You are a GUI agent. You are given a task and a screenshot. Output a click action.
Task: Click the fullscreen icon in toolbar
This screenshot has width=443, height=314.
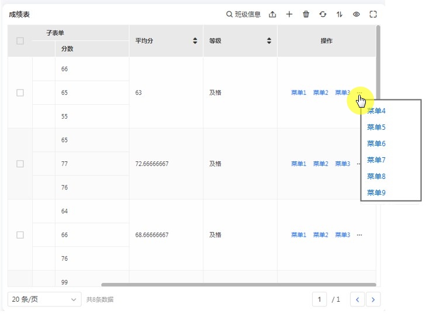[x=373, y=15]
